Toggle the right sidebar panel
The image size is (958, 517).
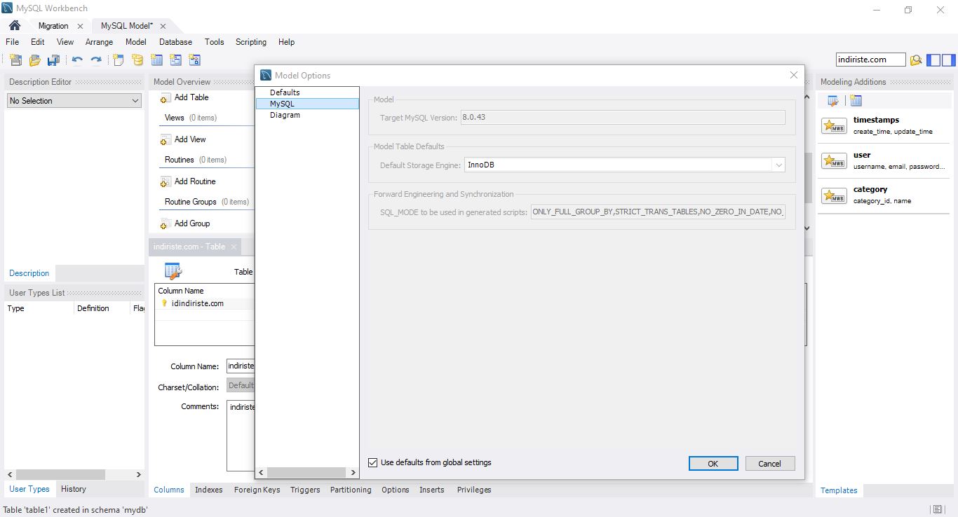tap(947, 60)
